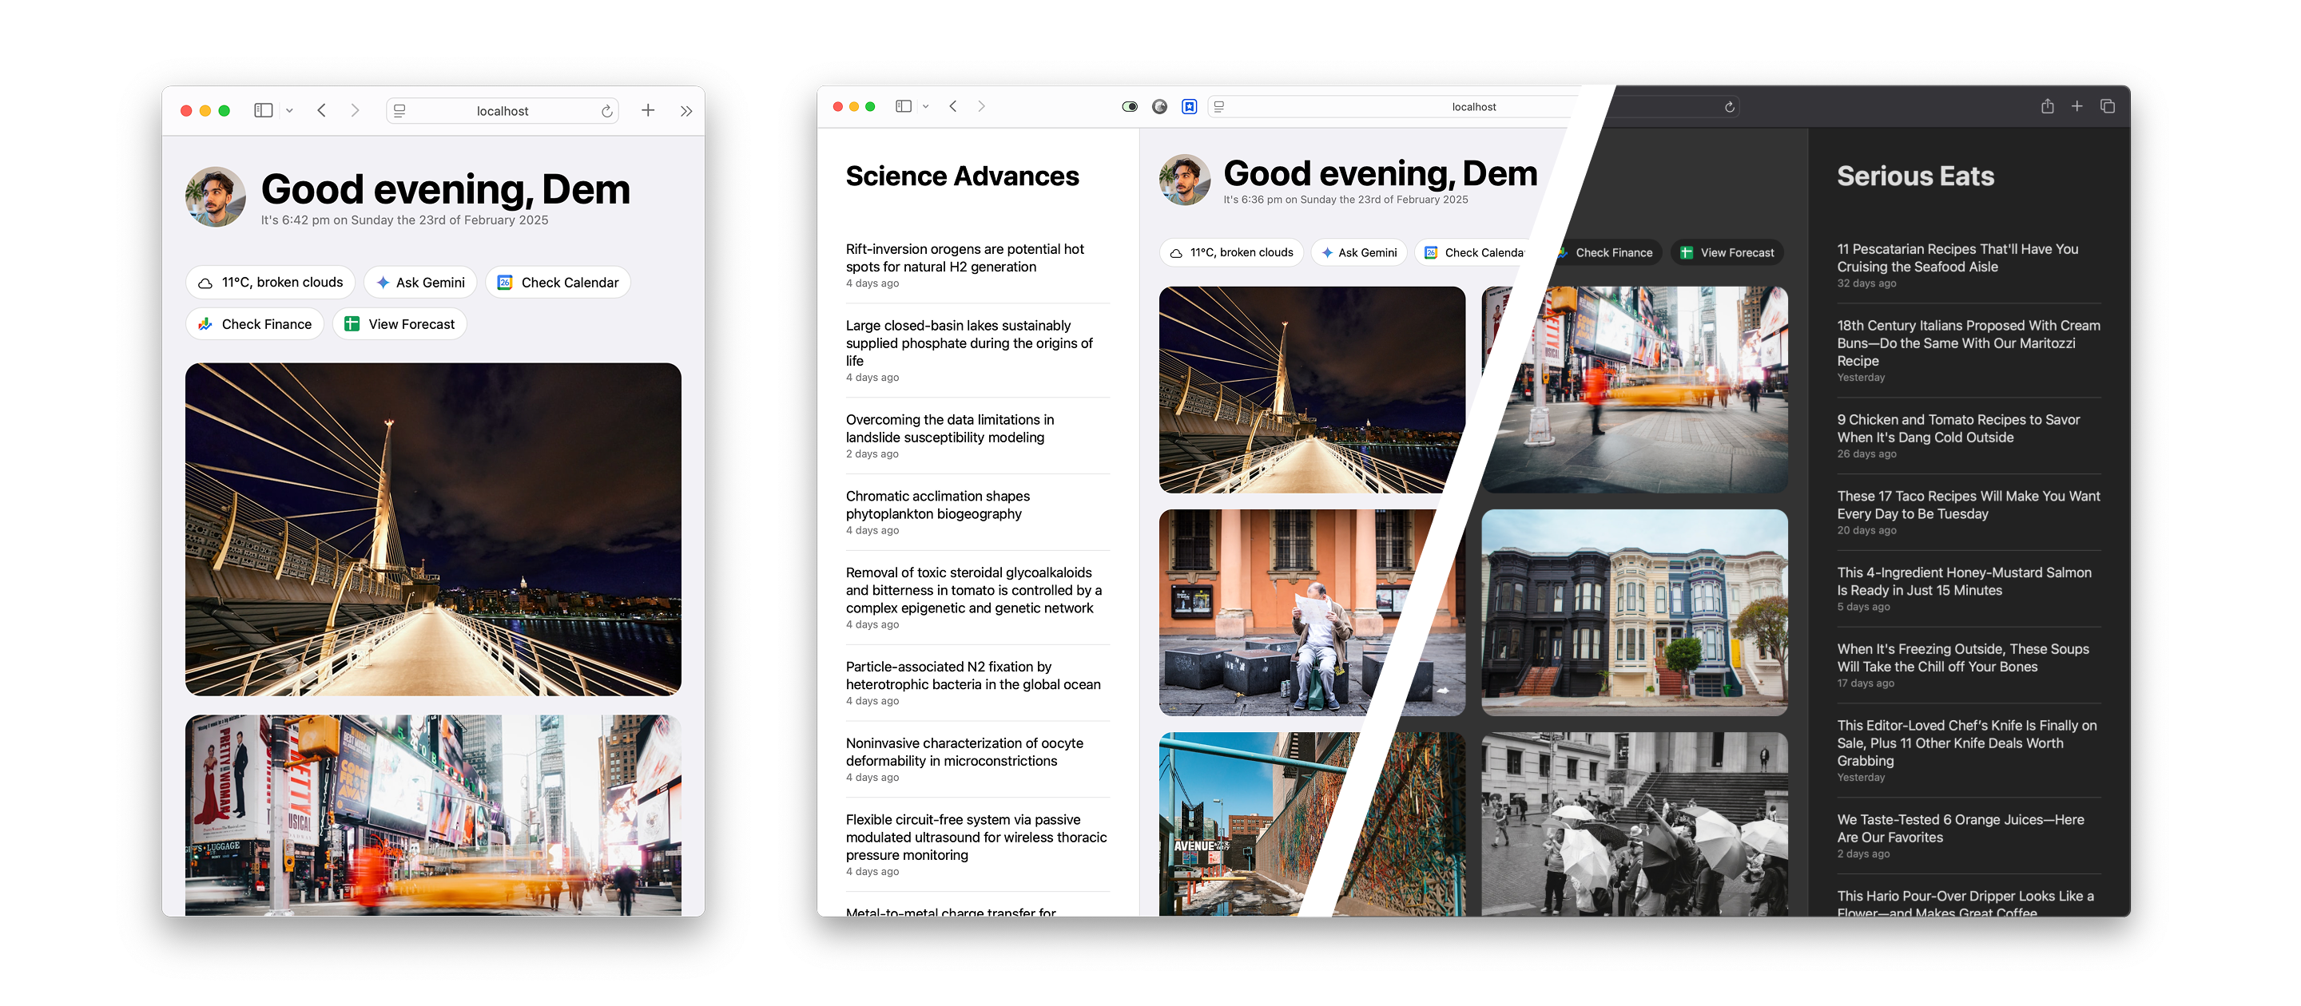Click the Check Calendar chip in wide window
Image resolution: width=2301 pixels, height=1006 pixels.
click(1473, 252)
